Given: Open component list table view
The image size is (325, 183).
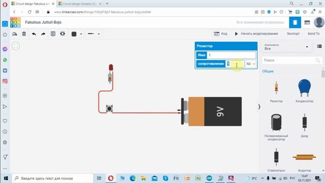Looking at the screenshot, I should pos(307,22).
